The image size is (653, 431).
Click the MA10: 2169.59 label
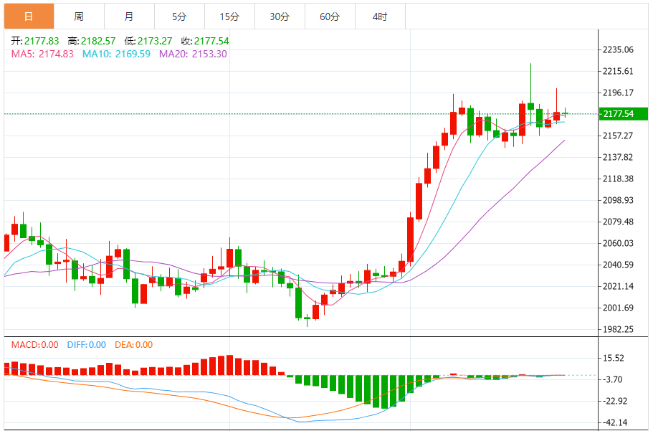(116, 54)
